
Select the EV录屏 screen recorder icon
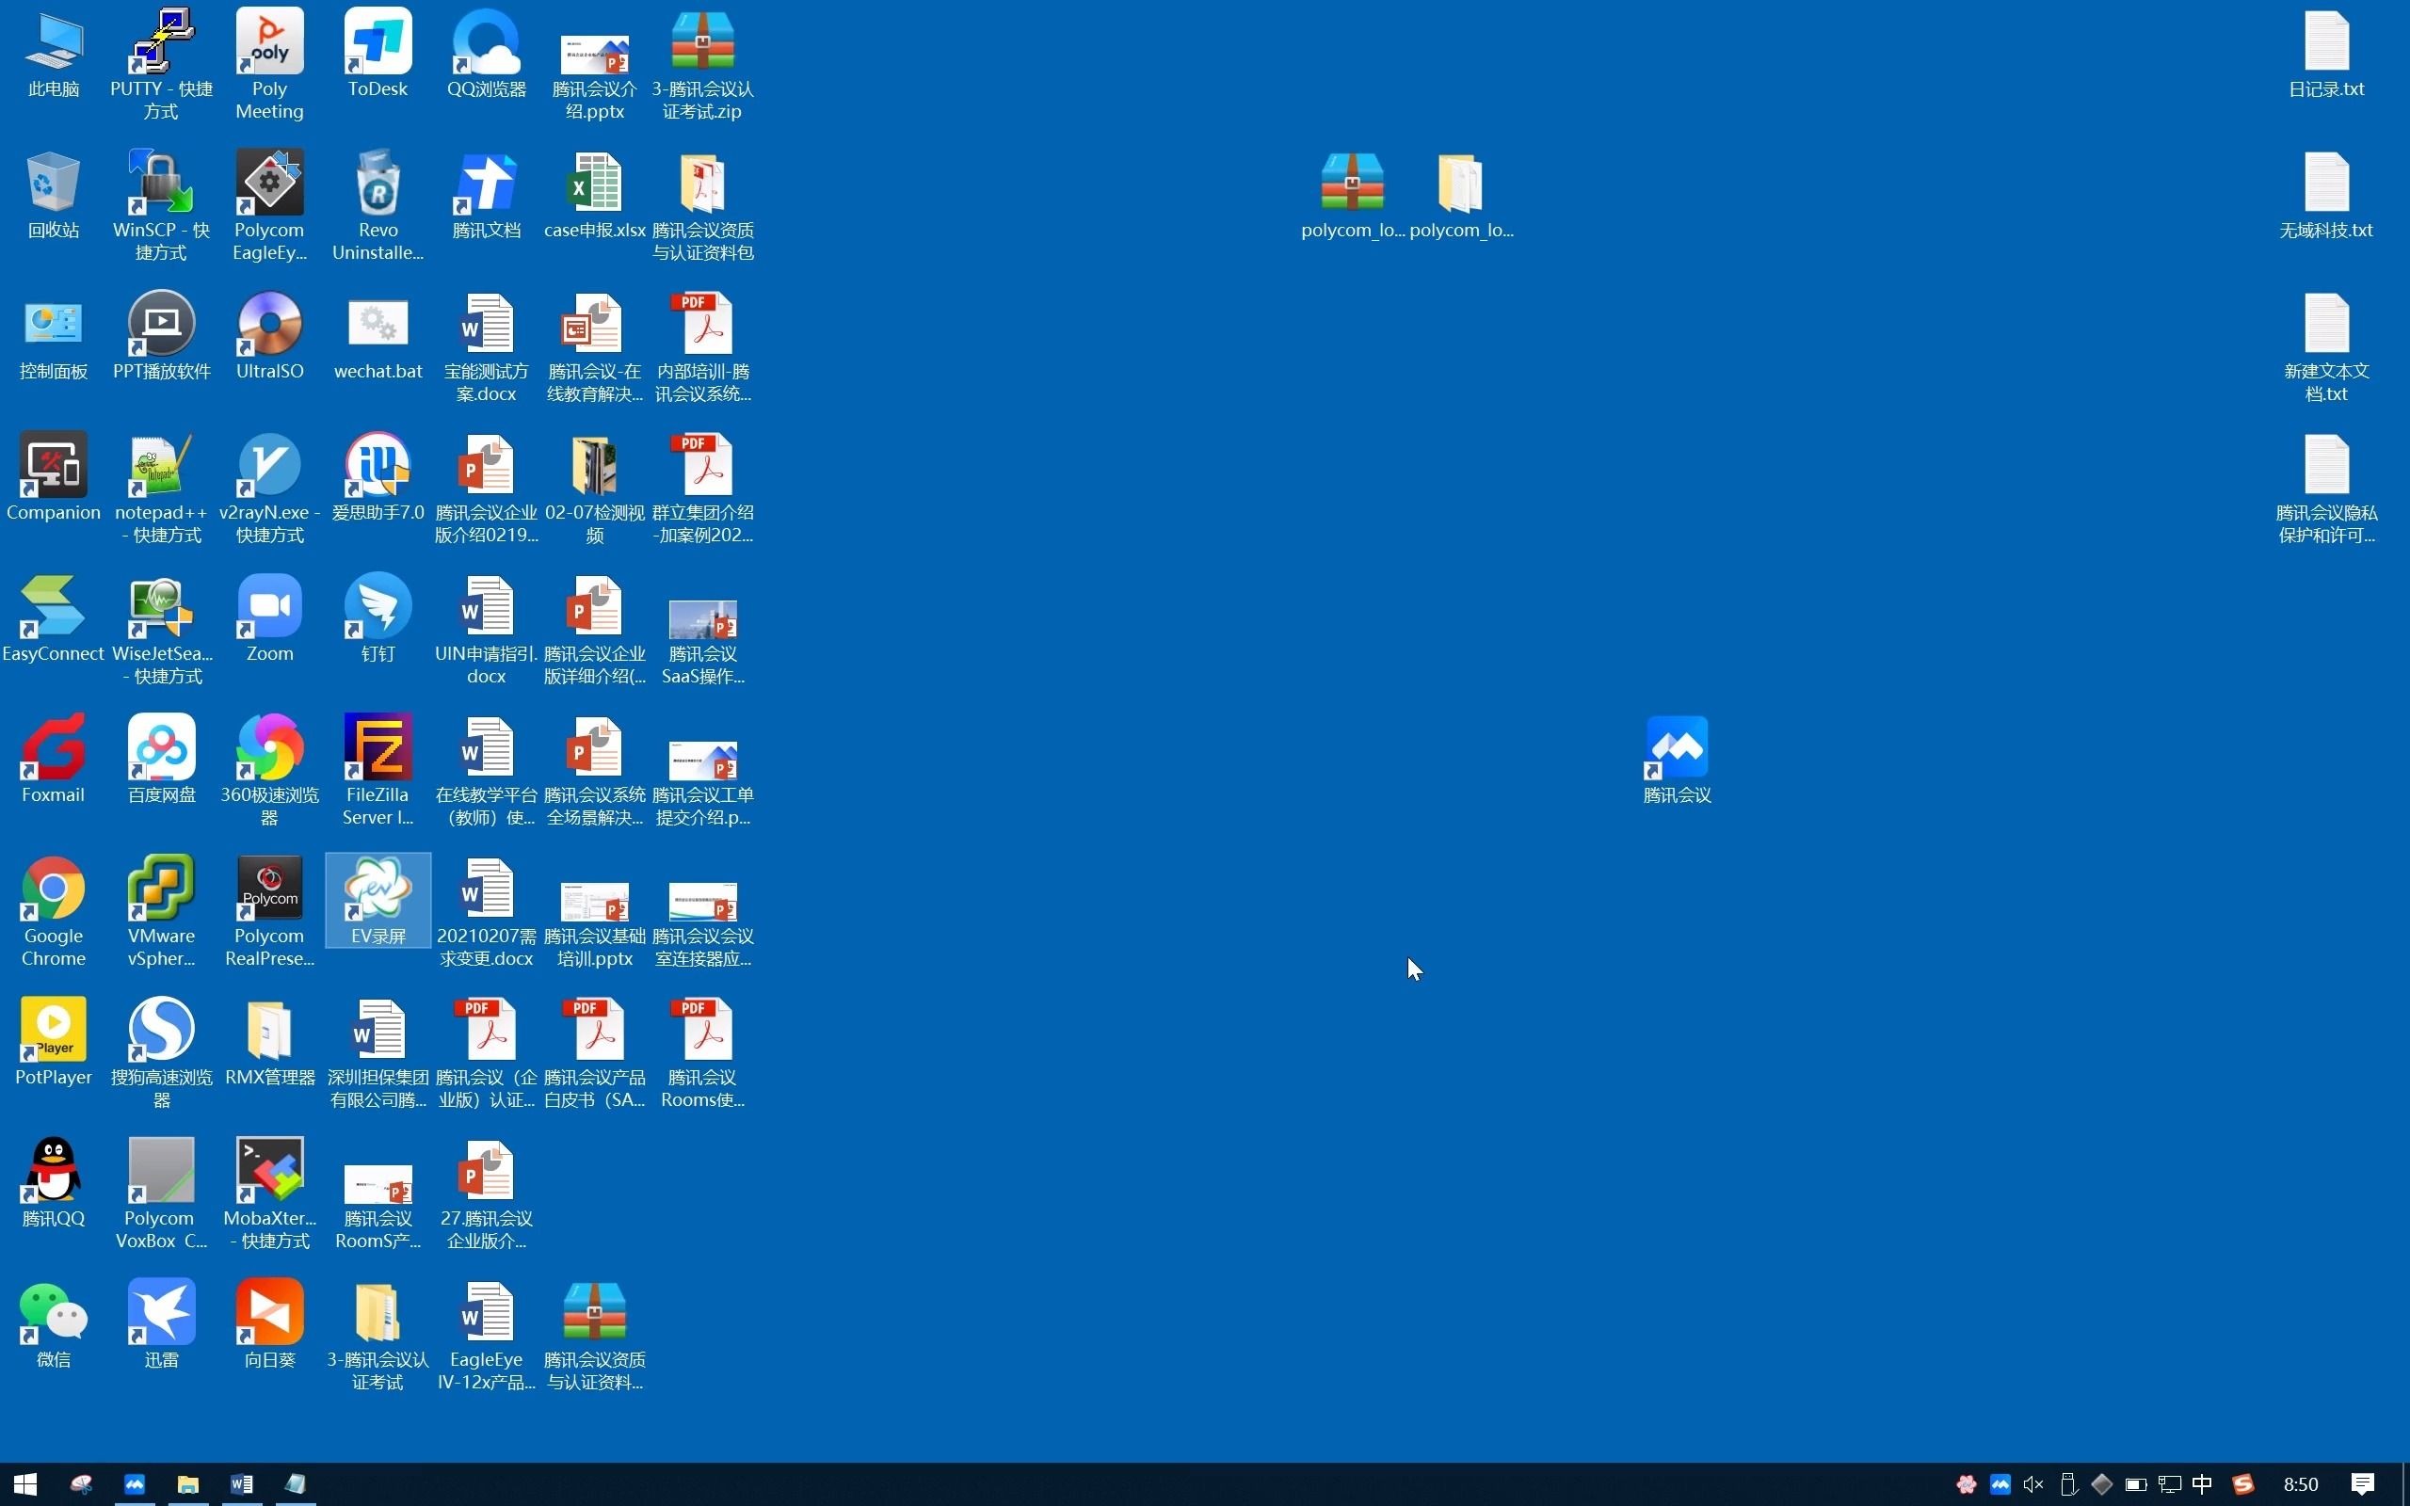(378, 889)
